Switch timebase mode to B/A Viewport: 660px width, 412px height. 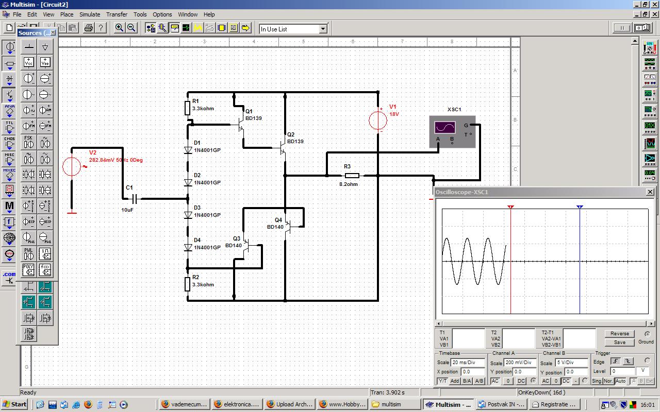[467, 381]
